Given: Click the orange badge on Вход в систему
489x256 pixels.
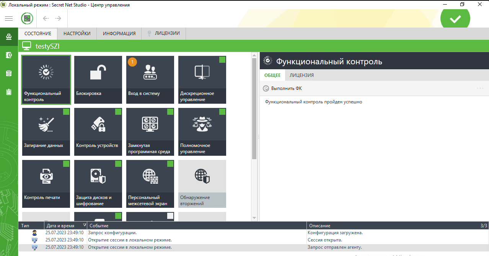Looking at the screenshot, I should tap(132, 62).
